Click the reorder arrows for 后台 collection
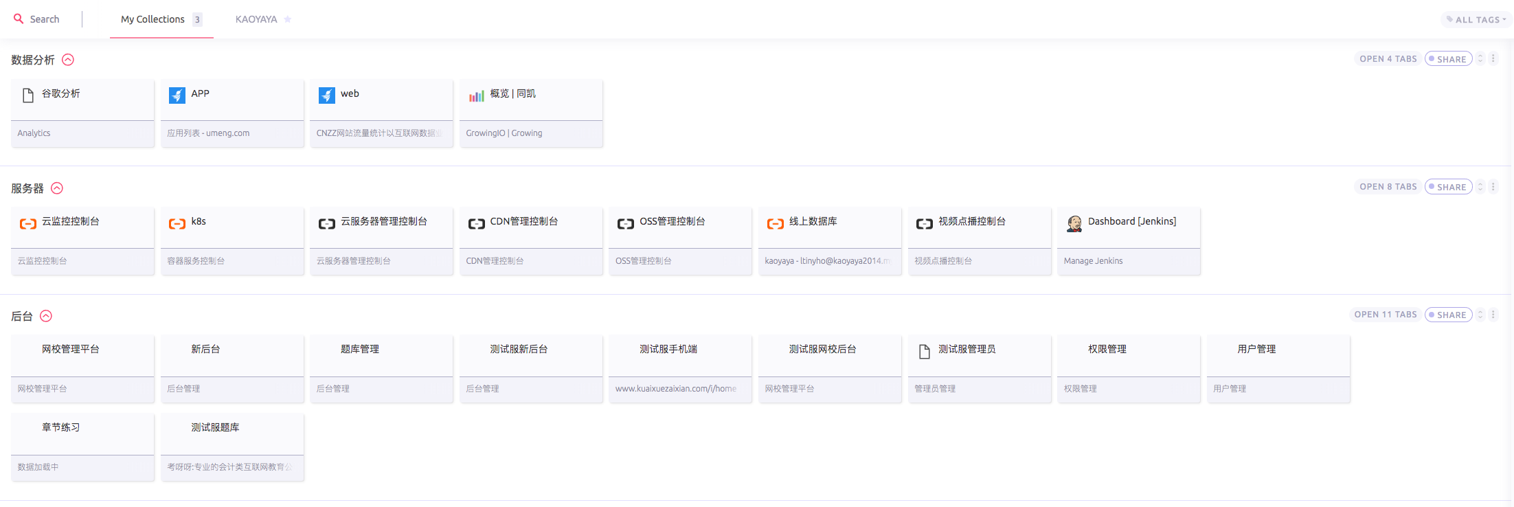Image resolution: width=1514 pixels, height=507 pixels. 1481,315
